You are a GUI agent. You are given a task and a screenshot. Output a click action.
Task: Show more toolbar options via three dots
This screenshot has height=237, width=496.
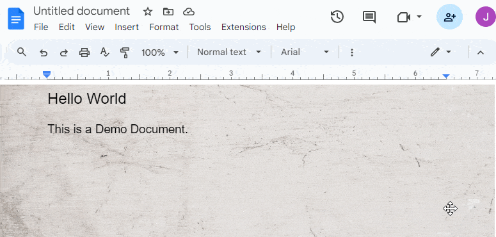352,53
